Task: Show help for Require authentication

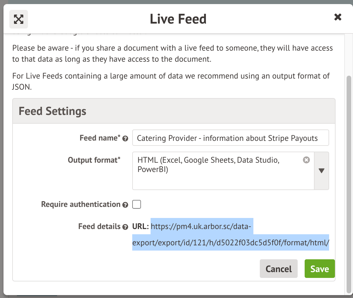Action: 125,205
